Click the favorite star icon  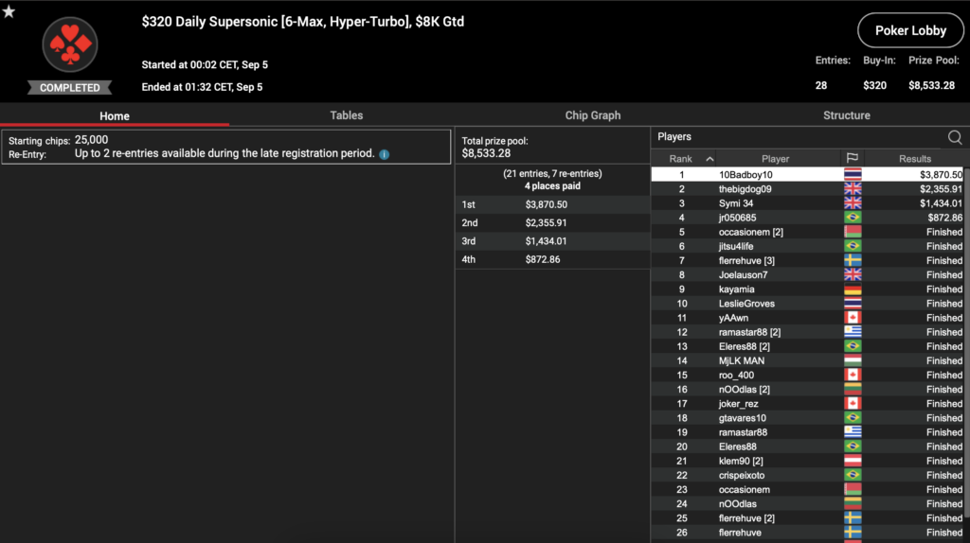(9, 11)
